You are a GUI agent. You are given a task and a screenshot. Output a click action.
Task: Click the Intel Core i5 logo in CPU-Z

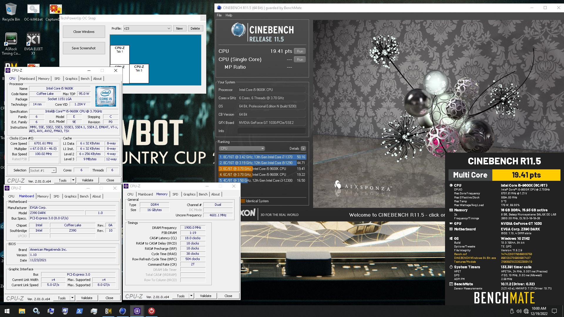pyautogui.click(x=106, y=96)
